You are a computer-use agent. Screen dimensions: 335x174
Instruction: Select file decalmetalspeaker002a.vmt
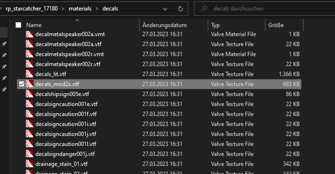70,34
